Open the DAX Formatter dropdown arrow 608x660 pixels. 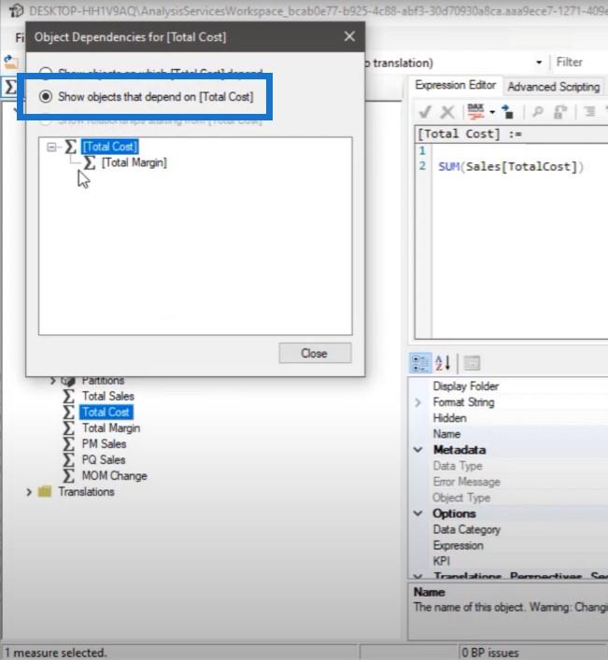[x=492, y=112]
